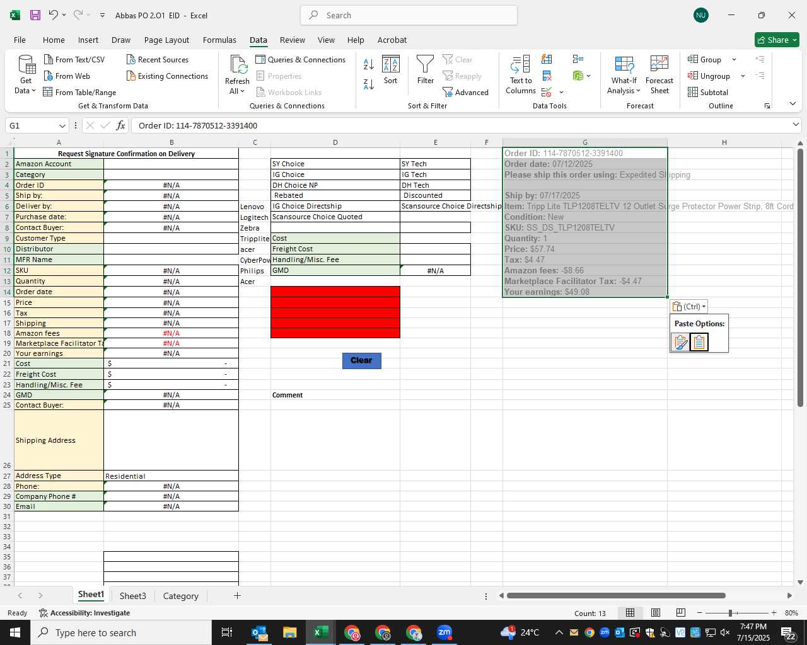Choose Match Destination Formatting paste option
This screenshot has height=645, width=807.
699,342
